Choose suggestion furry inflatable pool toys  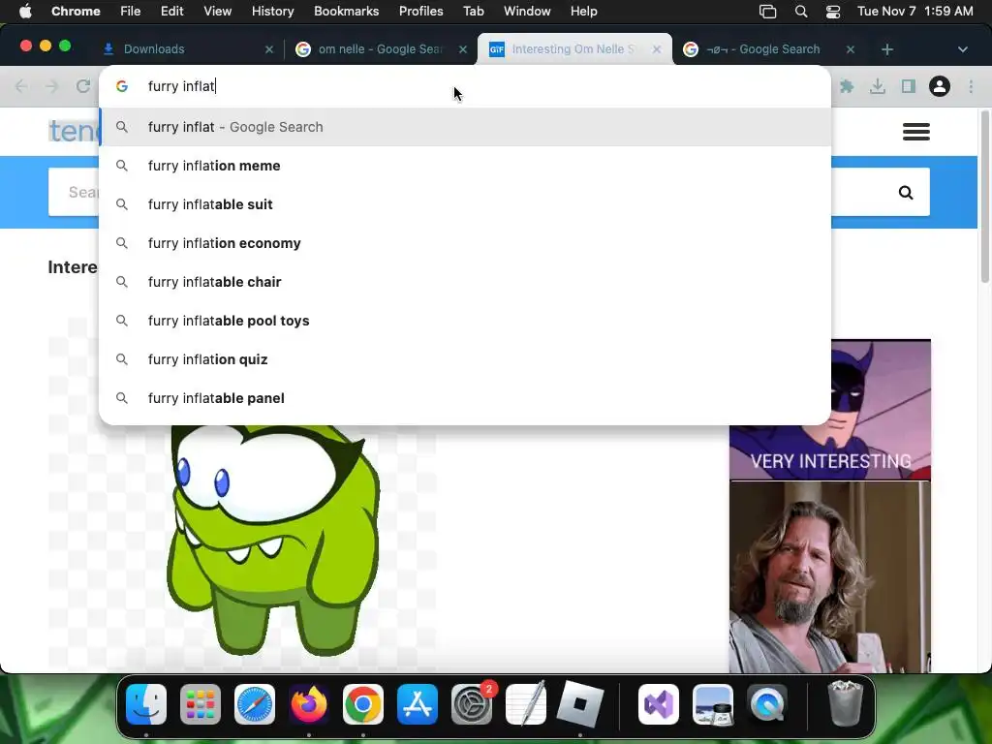[465, 321]
